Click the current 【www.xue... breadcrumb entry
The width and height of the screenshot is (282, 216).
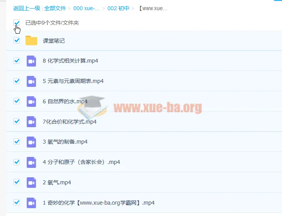153,8
